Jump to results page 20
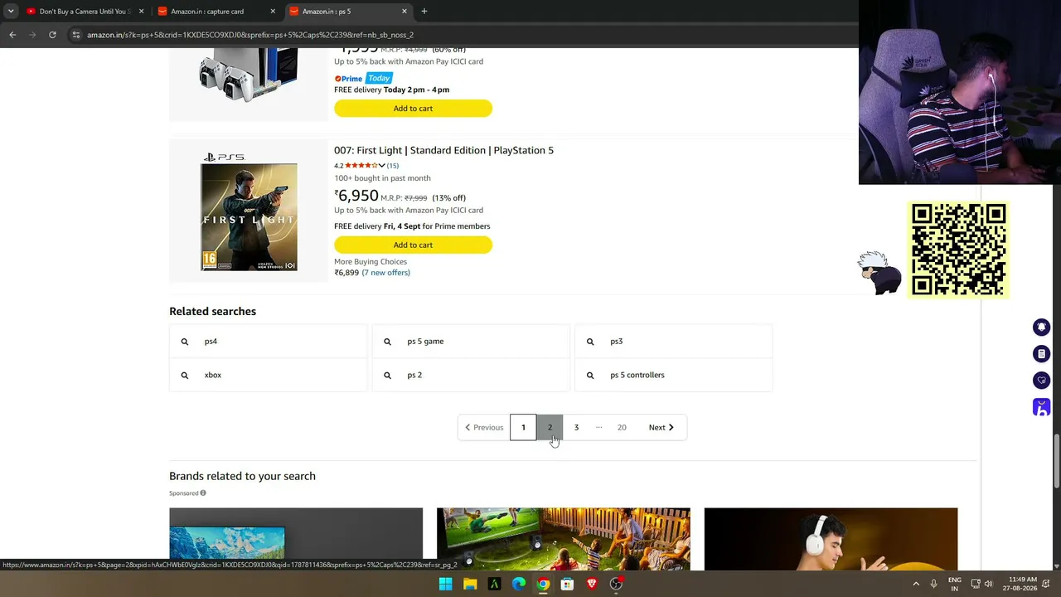This screenshot has height=597, width=1061. [x=622, y=428]
